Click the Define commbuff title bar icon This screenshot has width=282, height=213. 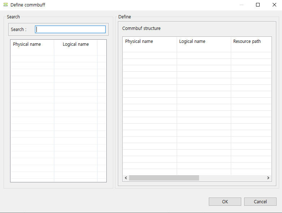pos(5,5)
